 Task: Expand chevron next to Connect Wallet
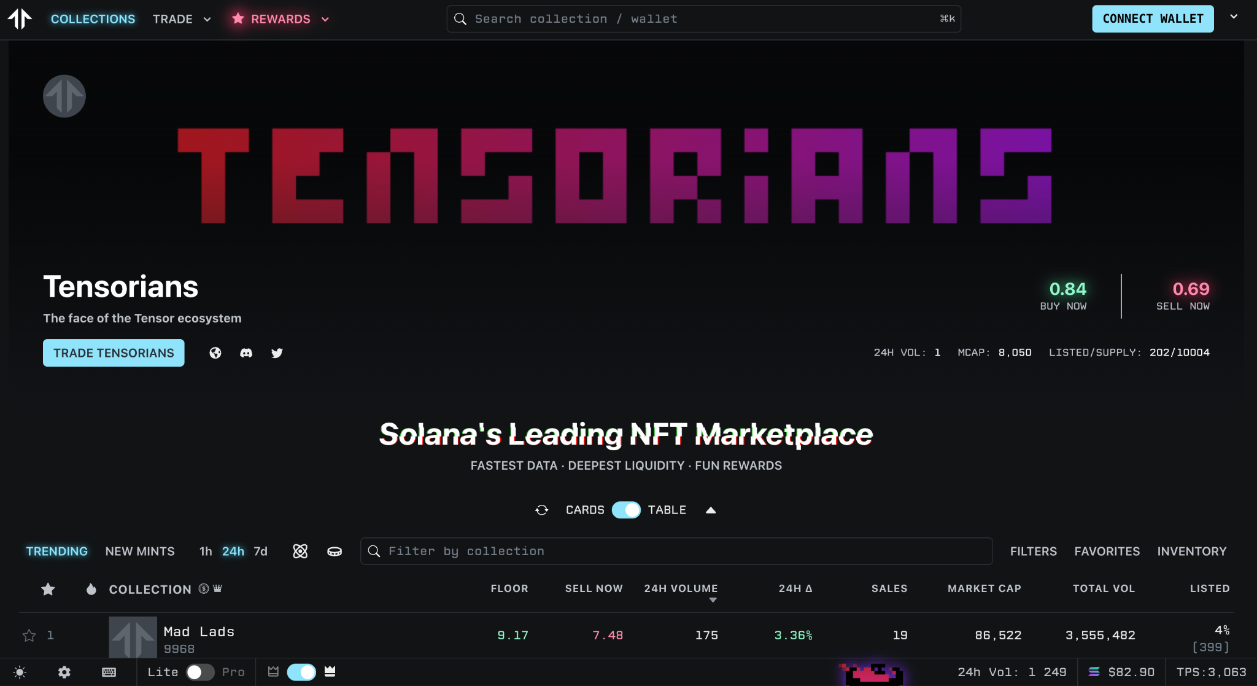[1234, 17]
